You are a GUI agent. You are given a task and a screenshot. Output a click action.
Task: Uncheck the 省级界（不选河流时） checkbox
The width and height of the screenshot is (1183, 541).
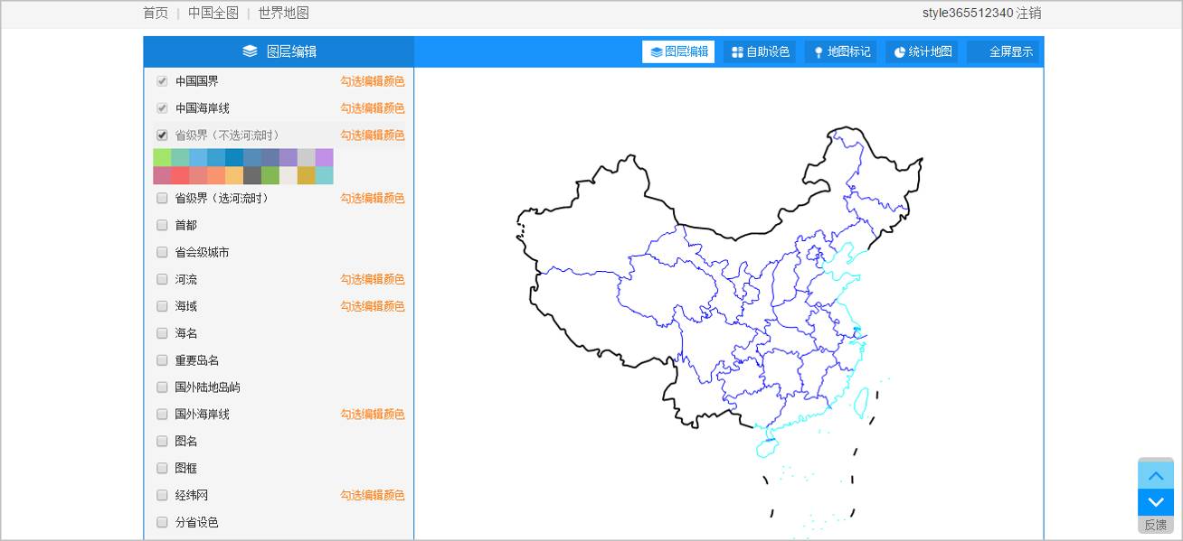point(162,135)
